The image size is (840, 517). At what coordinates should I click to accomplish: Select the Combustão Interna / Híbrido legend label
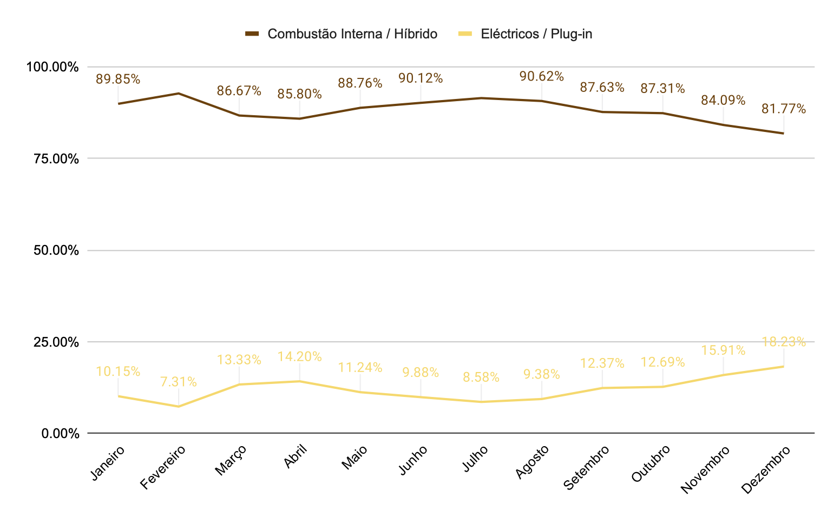tap(352, 34)
